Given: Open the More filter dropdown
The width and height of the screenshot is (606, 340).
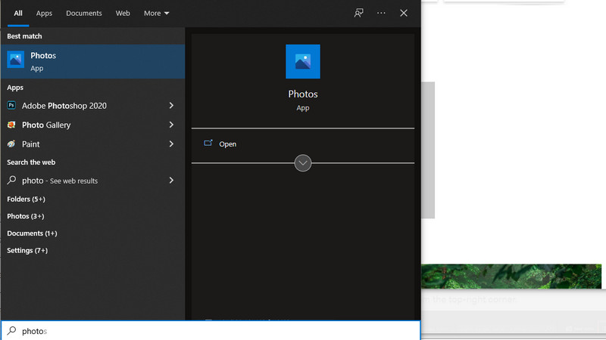Looking at the screenshot, I should pyautogui.click(x=156, y=13).
